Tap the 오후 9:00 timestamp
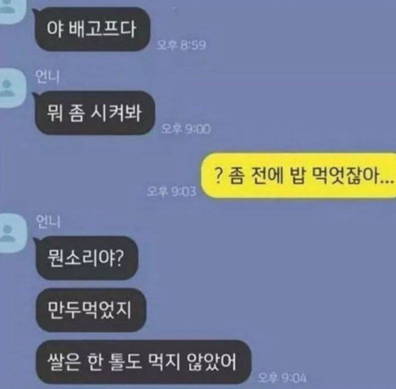 (186, 129)
